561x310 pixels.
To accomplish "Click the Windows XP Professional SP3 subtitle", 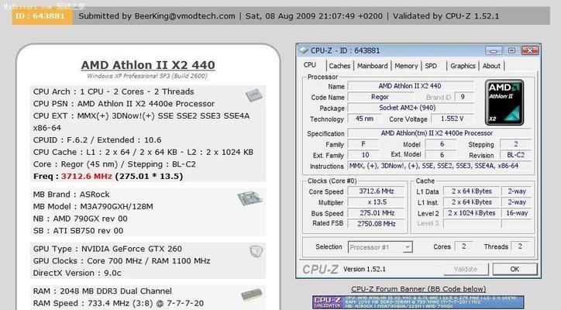I will 147,76.
